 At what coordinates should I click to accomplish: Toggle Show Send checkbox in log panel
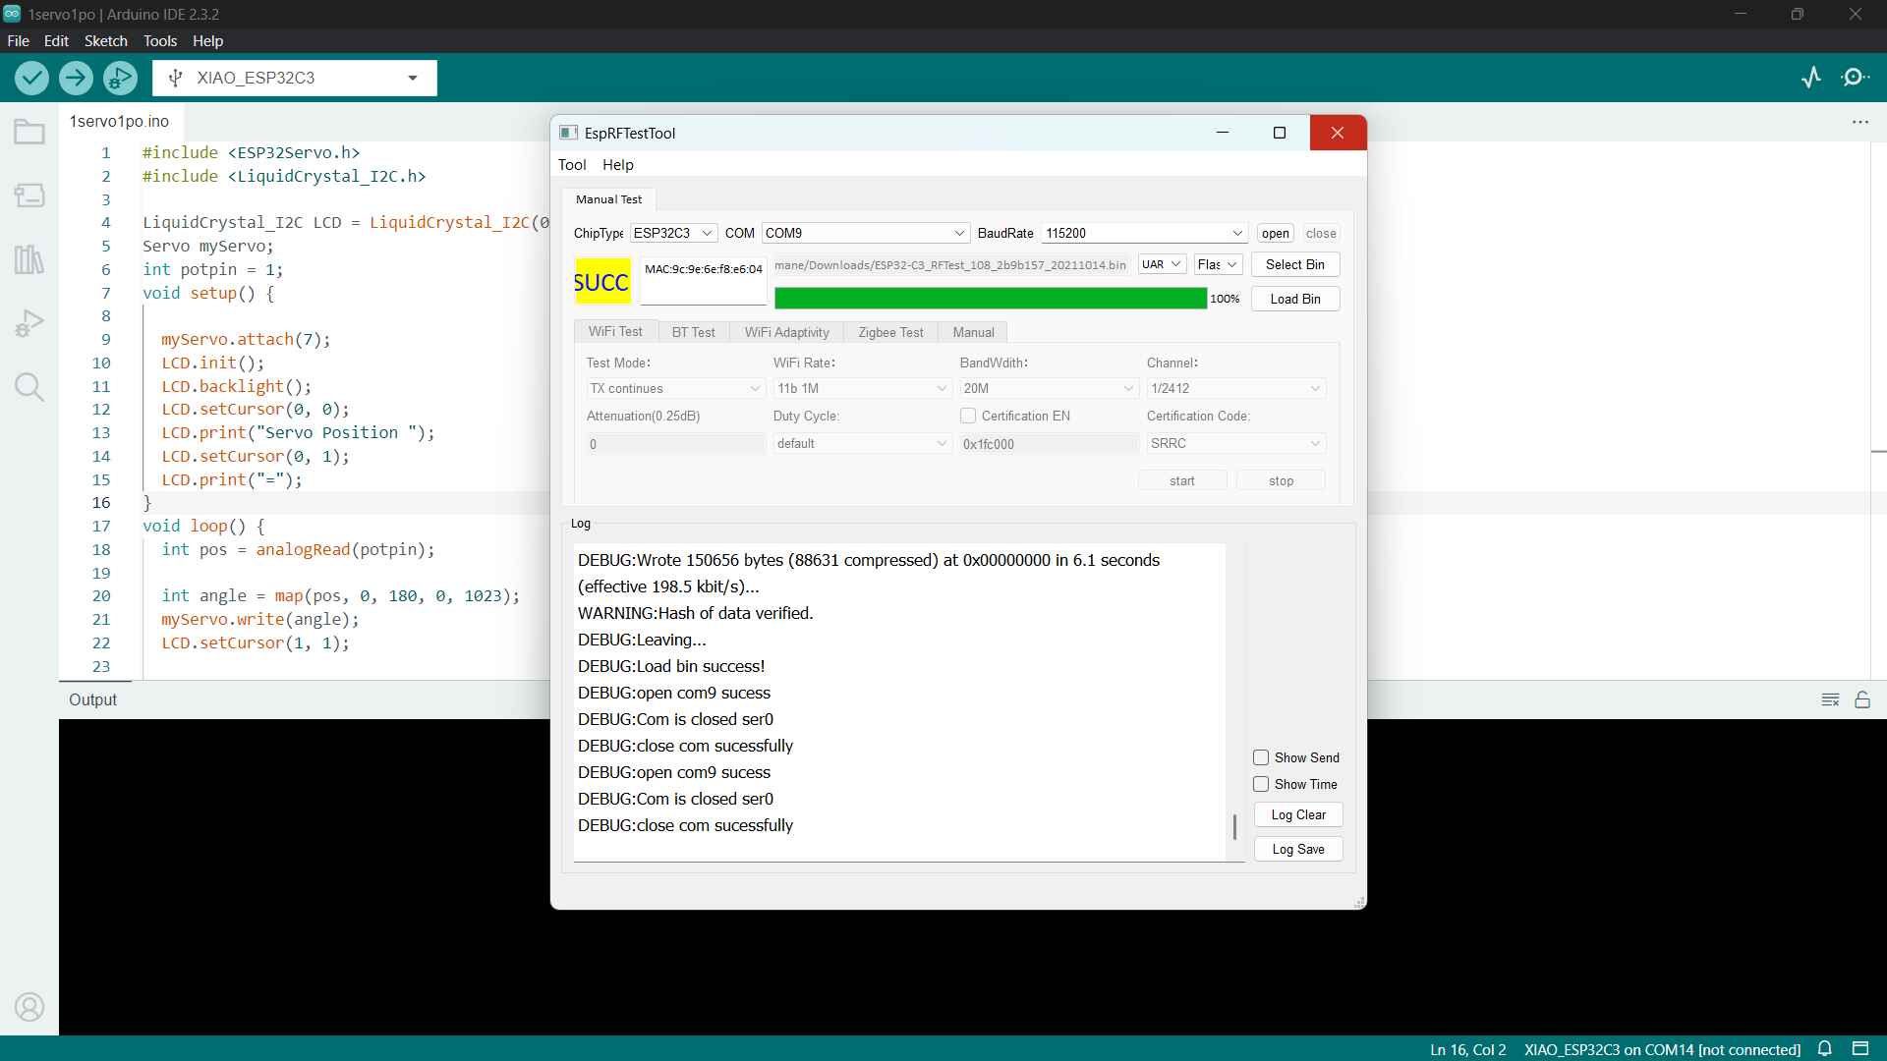point(1260,756)
